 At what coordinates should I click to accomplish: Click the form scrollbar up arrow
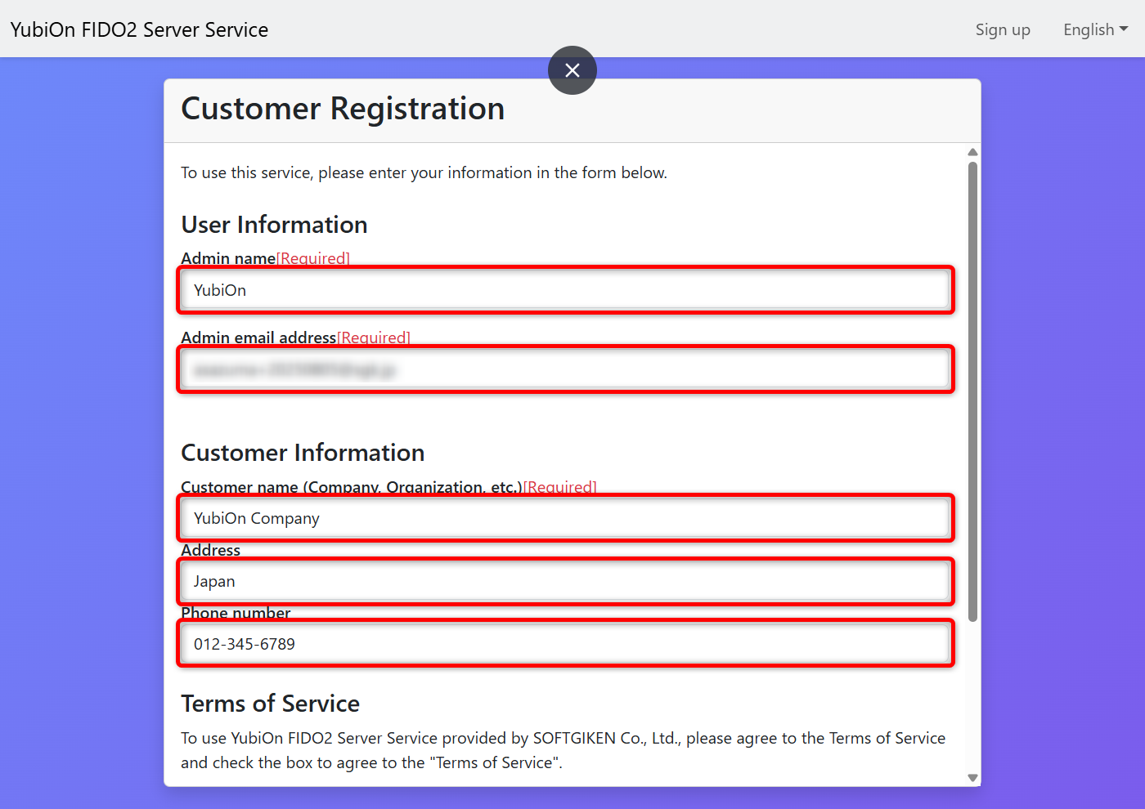click(972, 152)
